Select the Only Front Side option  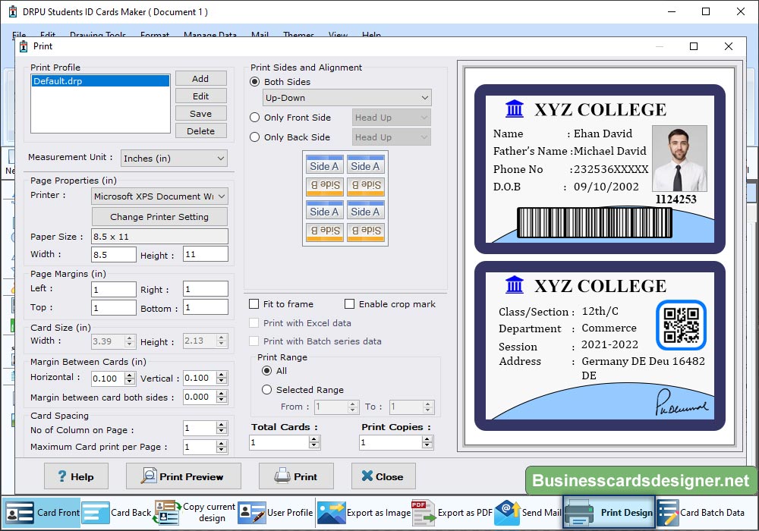255,118
